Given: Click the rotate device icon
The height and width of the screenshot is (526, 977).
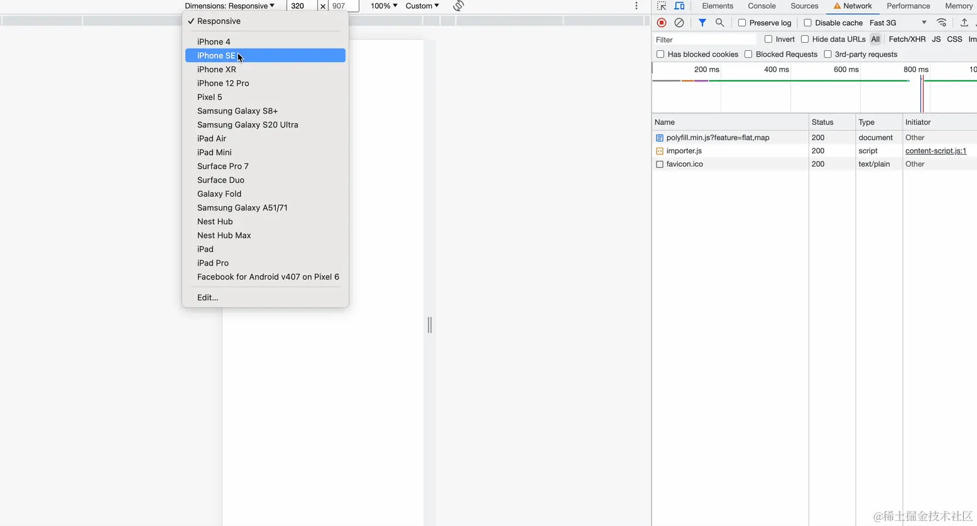Looking at the screenshot, I should coord(459,6).
